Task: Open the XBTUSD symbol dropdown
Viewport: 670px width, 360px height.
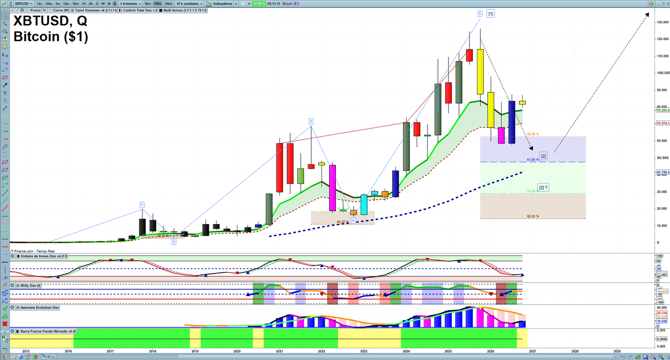Action: [x=23, y=4]
